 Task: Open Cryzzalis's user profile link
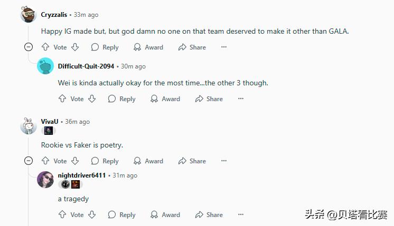(54, 15)
